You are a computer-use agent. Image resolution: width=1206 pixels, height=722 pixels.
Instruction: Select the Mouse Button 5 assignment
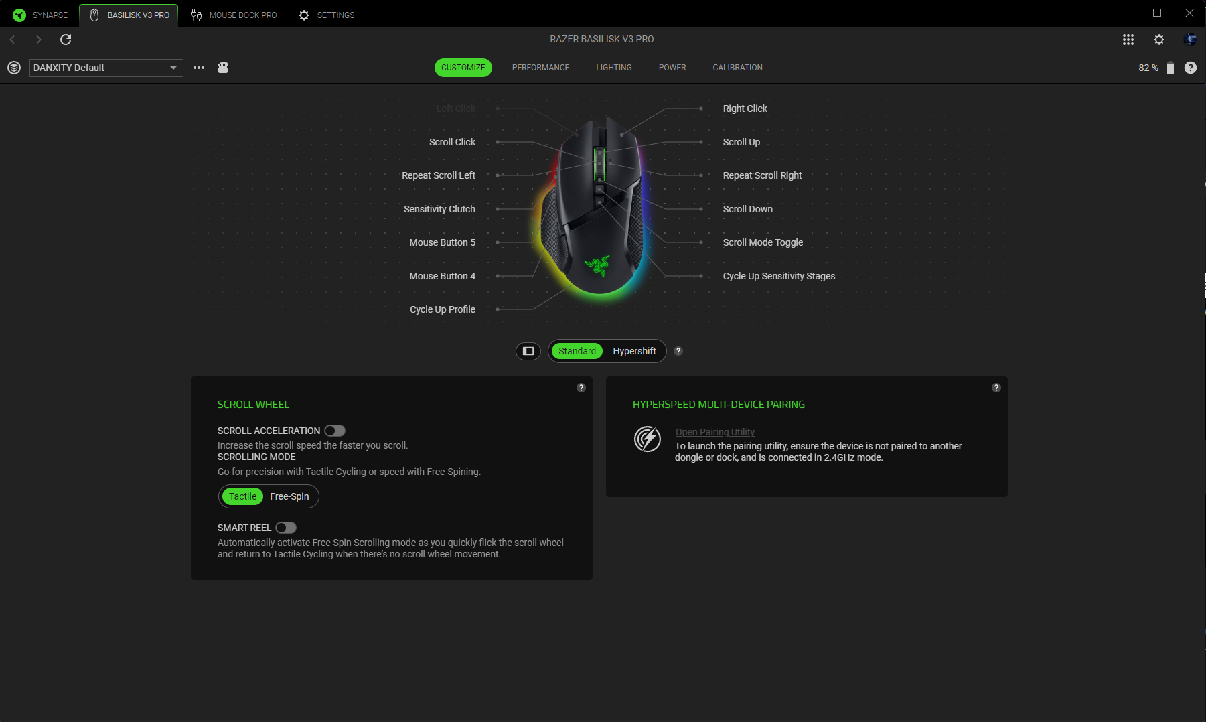click(442, 242)
